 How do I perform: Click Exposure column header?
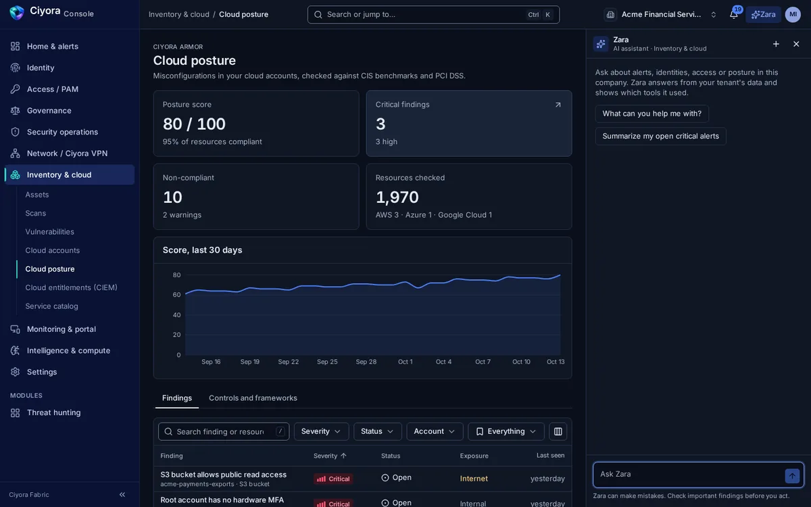tap(474, 456)
